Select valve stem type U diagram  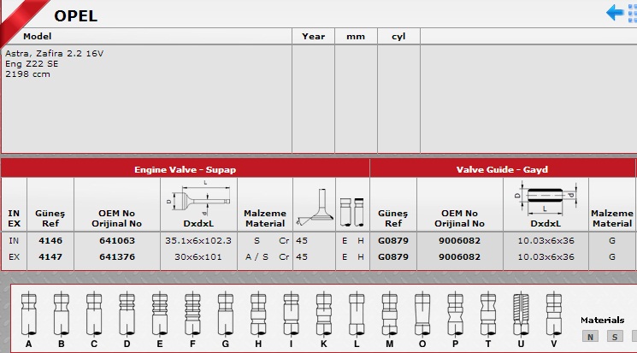click(521, 314)
